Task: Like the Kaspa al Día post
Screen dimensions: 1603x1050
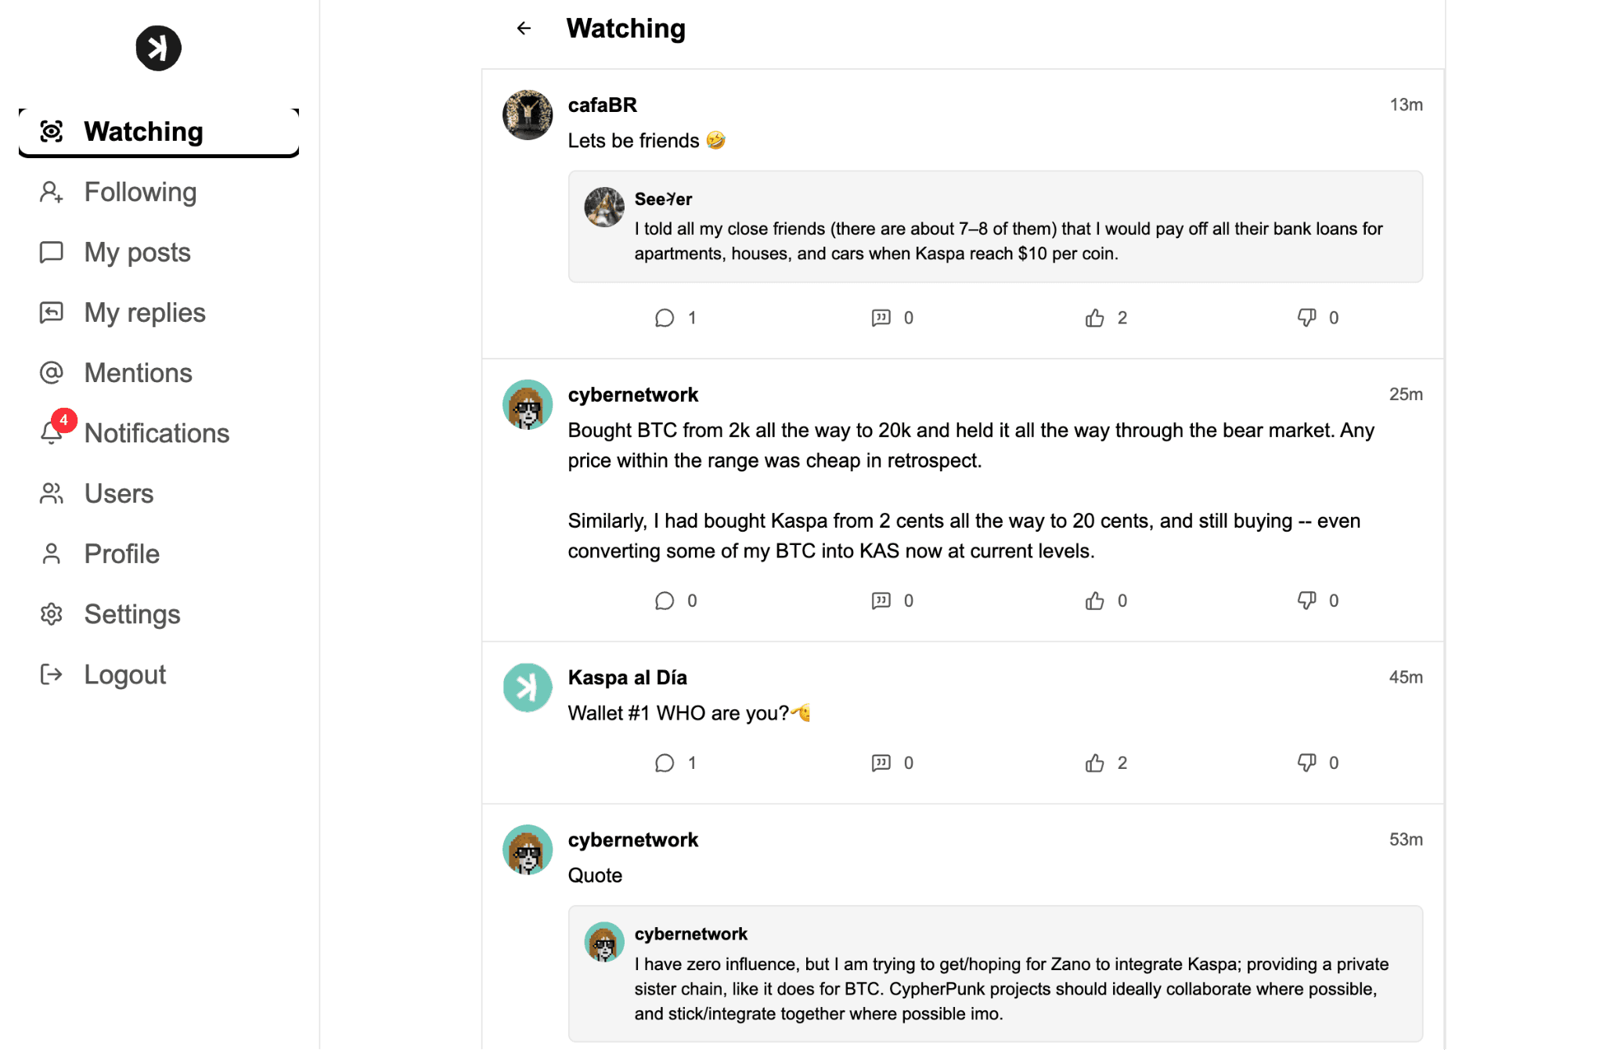Action: click(x=1094, y=763)
